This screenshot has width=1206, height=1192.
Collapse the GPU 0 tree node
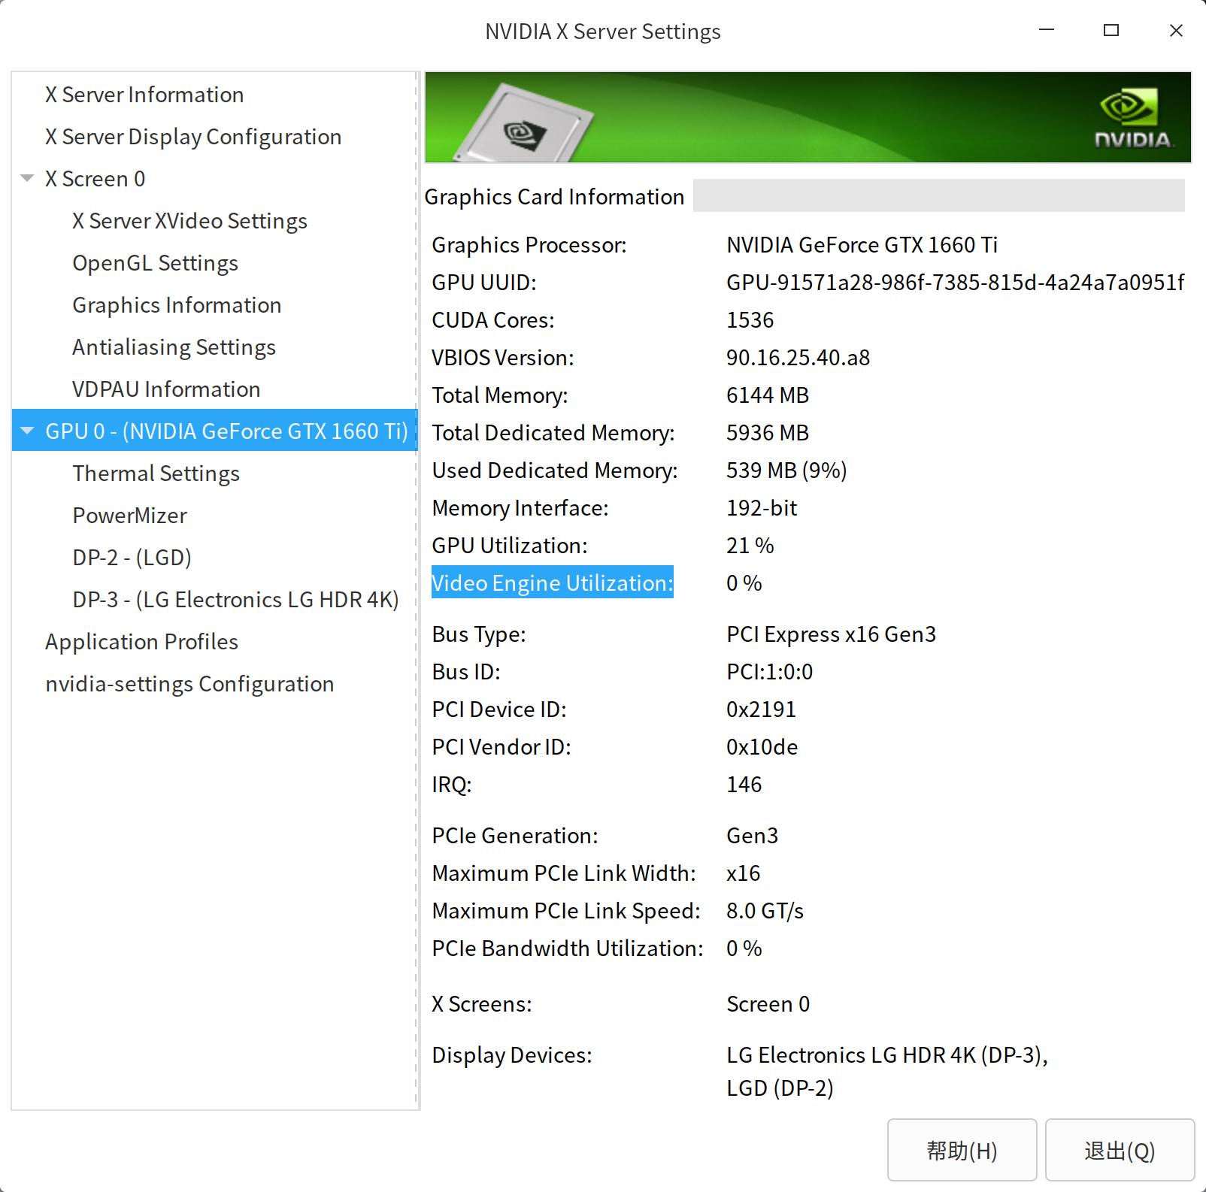click(28, 431)
